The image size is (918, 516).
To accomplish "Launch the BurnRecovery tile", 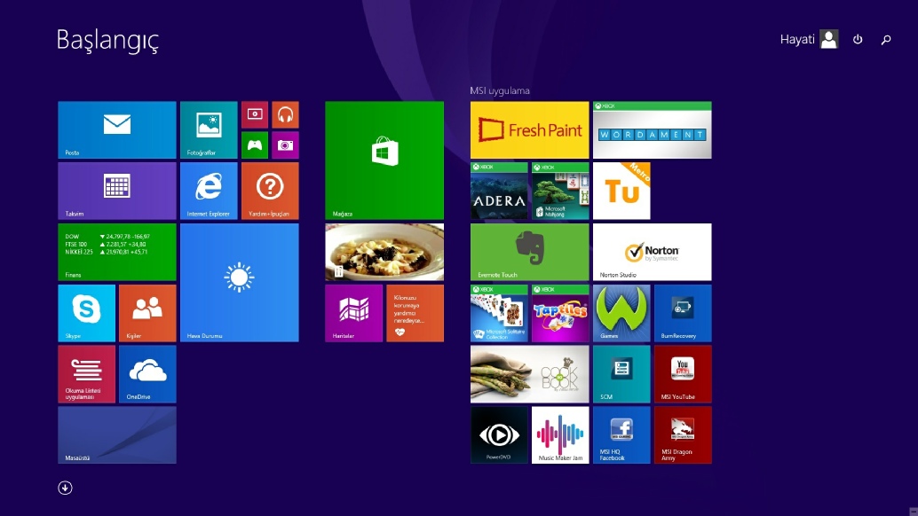I will pos(684,313).
